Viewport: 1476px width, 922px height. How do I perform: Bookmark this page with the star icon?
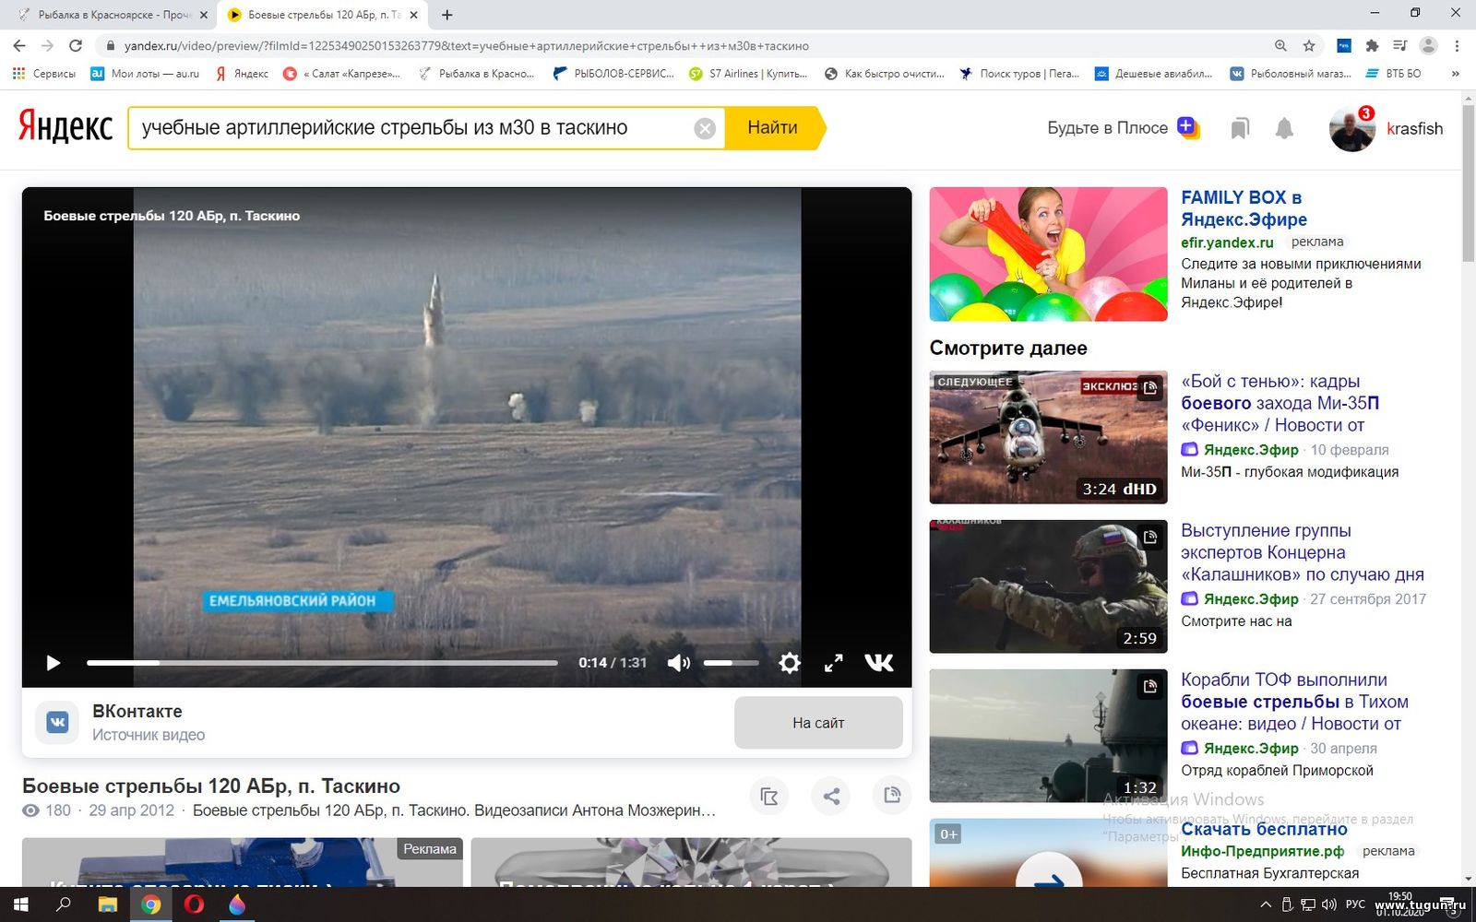1308,45
